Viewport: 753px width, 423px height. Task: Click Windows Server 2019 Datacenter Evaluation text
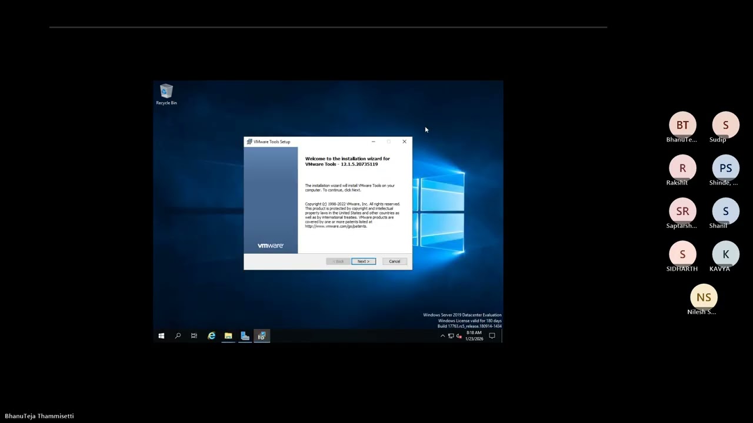click(462, 315)
